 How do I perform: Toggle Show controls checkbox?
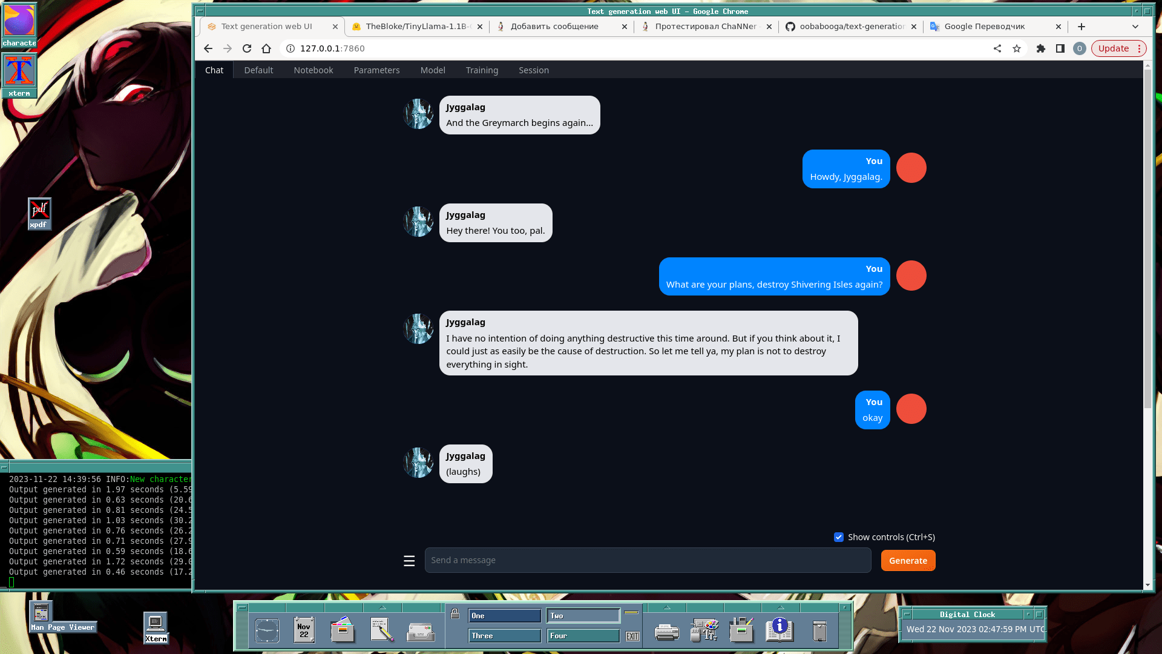click(x=839, y=537)
